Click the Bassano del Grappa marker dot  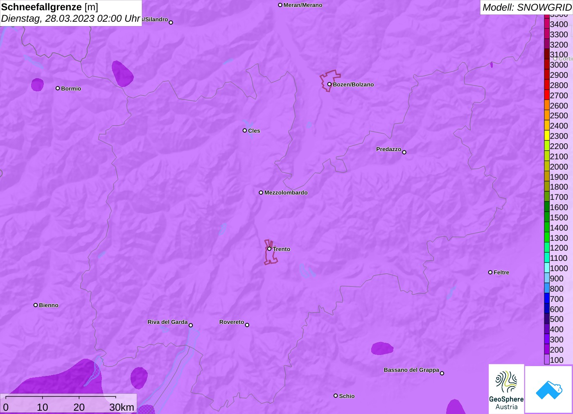(442, 373)
